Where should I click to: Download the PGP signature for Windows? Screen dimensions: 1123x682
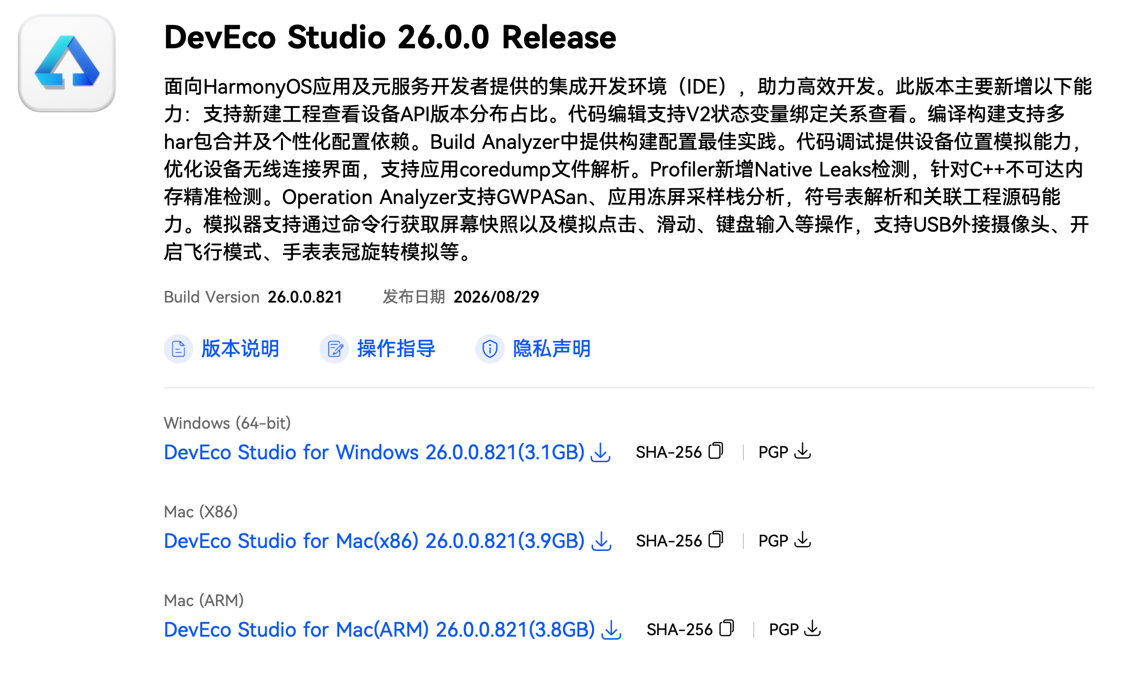[x=803, y=451]
